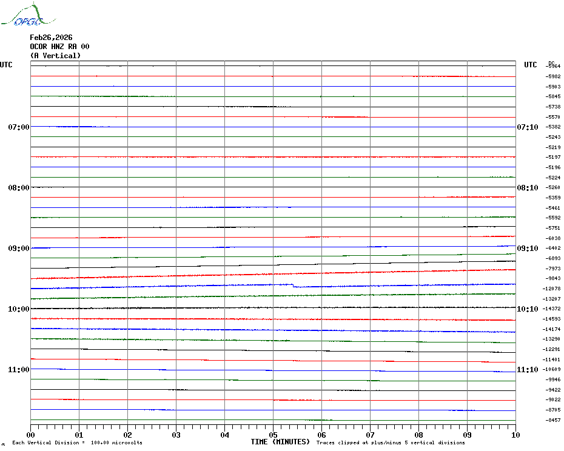Click the DC offset value '-5382'
This screenshot has height=451, width=564.
pos(553,127)
